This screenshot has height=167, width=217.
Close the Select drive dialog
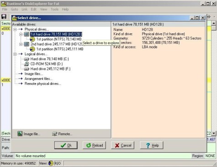point(203,18)
